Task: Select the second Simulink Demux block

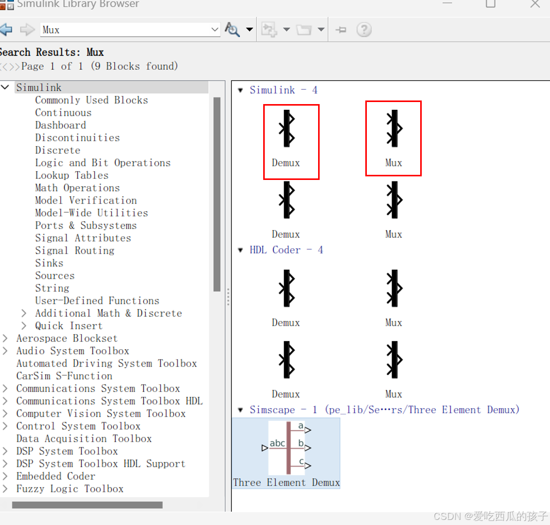Action: 286,210
